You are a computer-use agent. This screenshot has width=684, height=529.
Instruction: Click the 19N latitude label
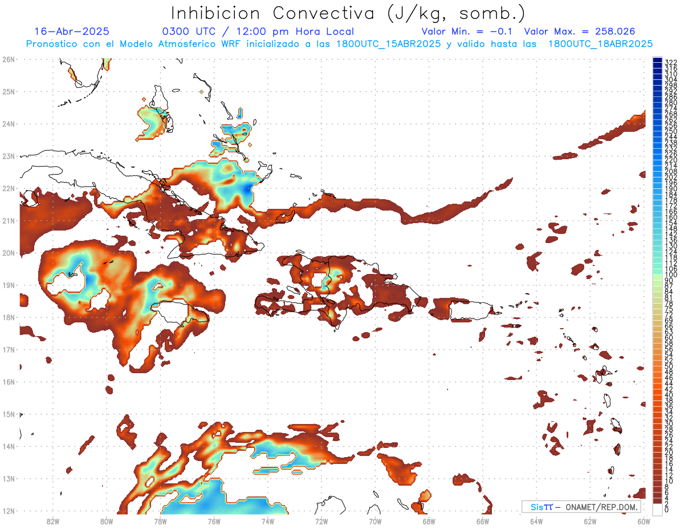9,285
